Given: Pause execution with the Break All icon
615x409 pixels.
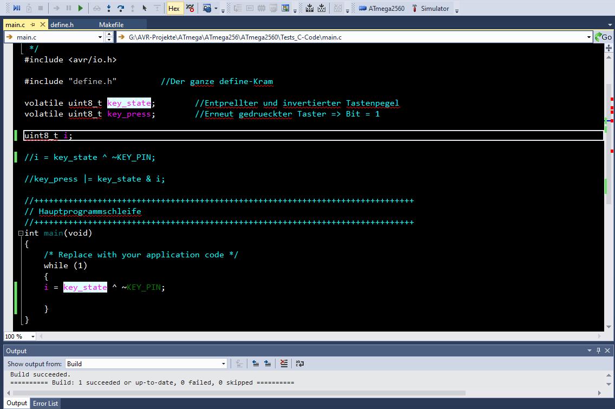Looking at the screenshot, I should [x=69, y=8].
